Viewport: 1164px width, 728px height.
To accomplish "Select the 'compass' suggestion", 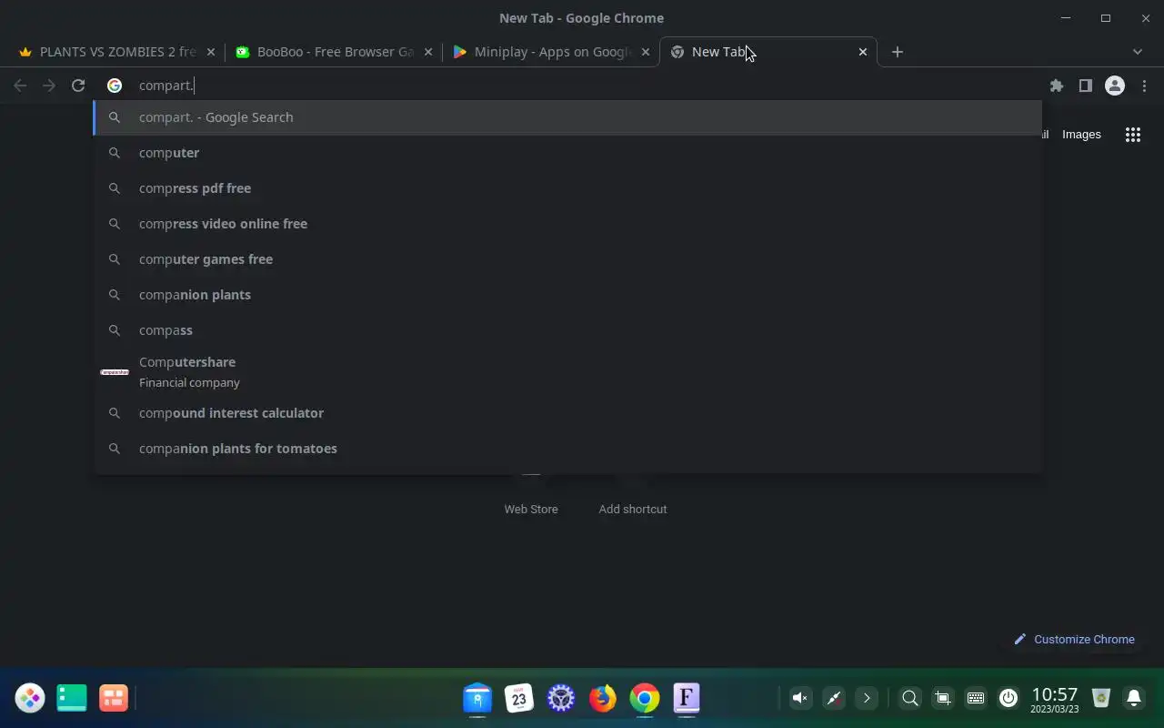I will [x=567, y=330].
